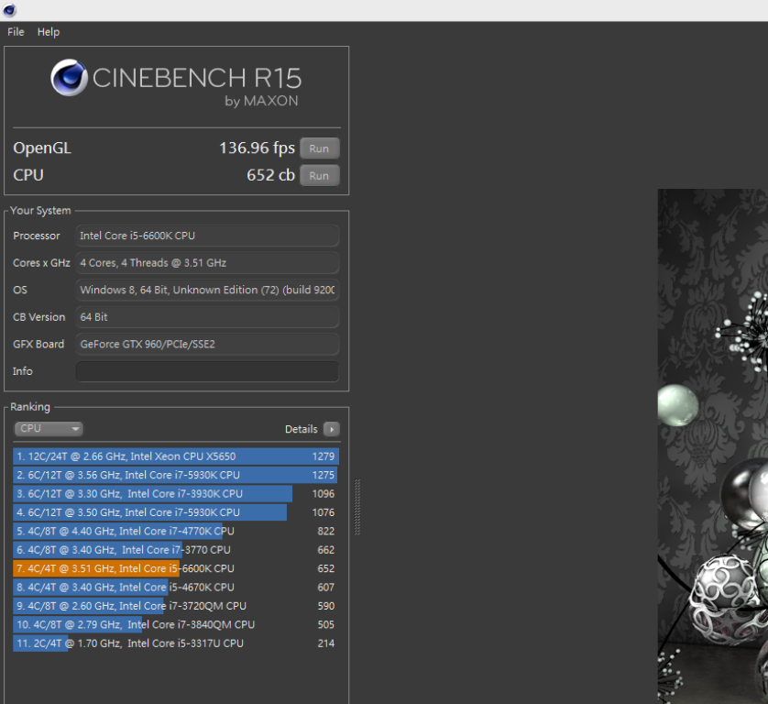
Task: Run the CPU benchmark
Action: (x=319, y=176)
